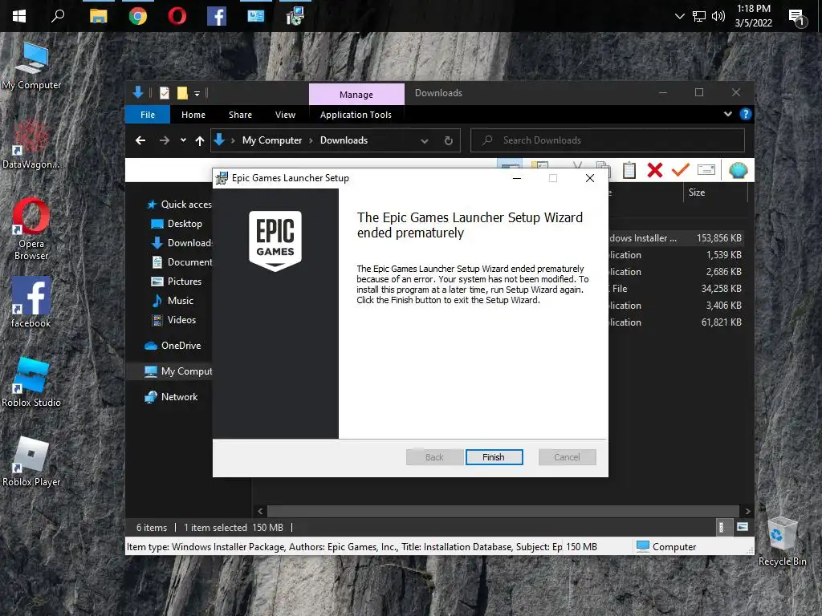Click New Folder quick access icon
Screen dimensions: 822x616
click(182, 93)
